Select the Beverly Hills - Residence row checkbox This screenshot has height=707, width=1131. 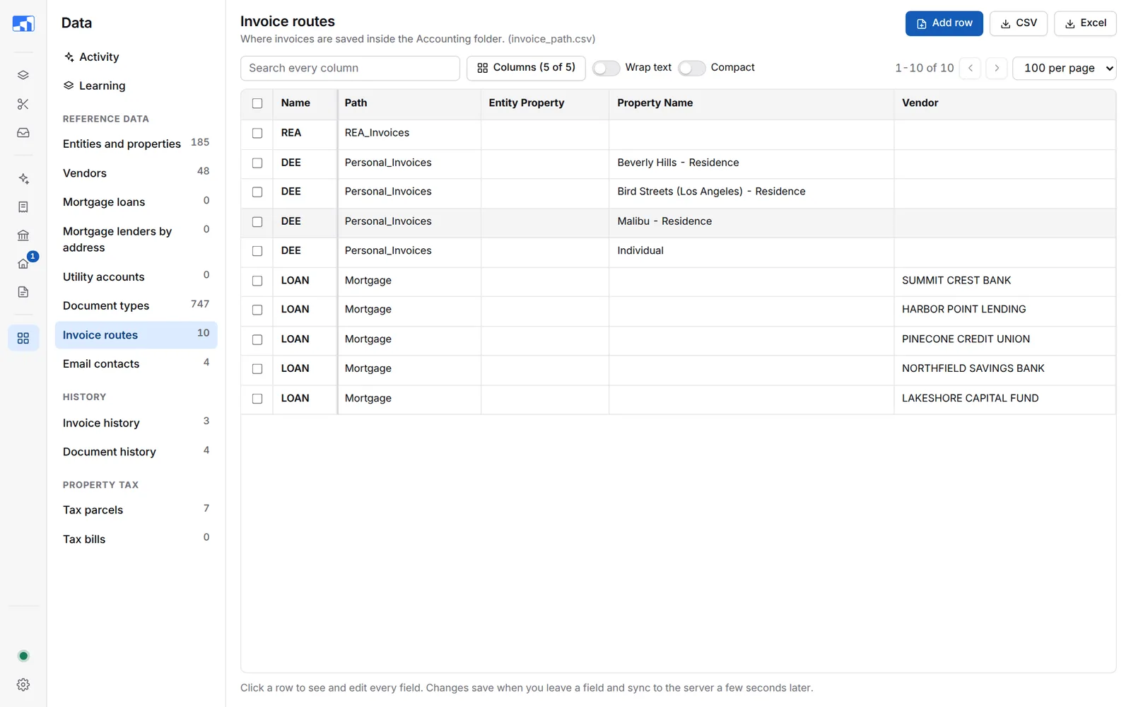click(257, 163)
